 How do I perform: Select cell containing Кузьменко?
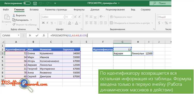click(51, 53)
